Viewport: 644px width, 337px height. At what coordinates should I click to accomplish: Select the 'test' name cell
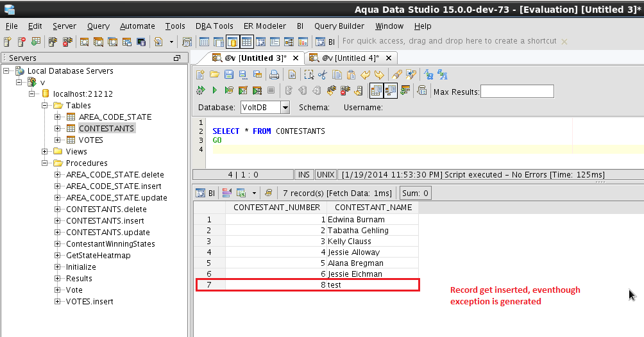[373, 285]
